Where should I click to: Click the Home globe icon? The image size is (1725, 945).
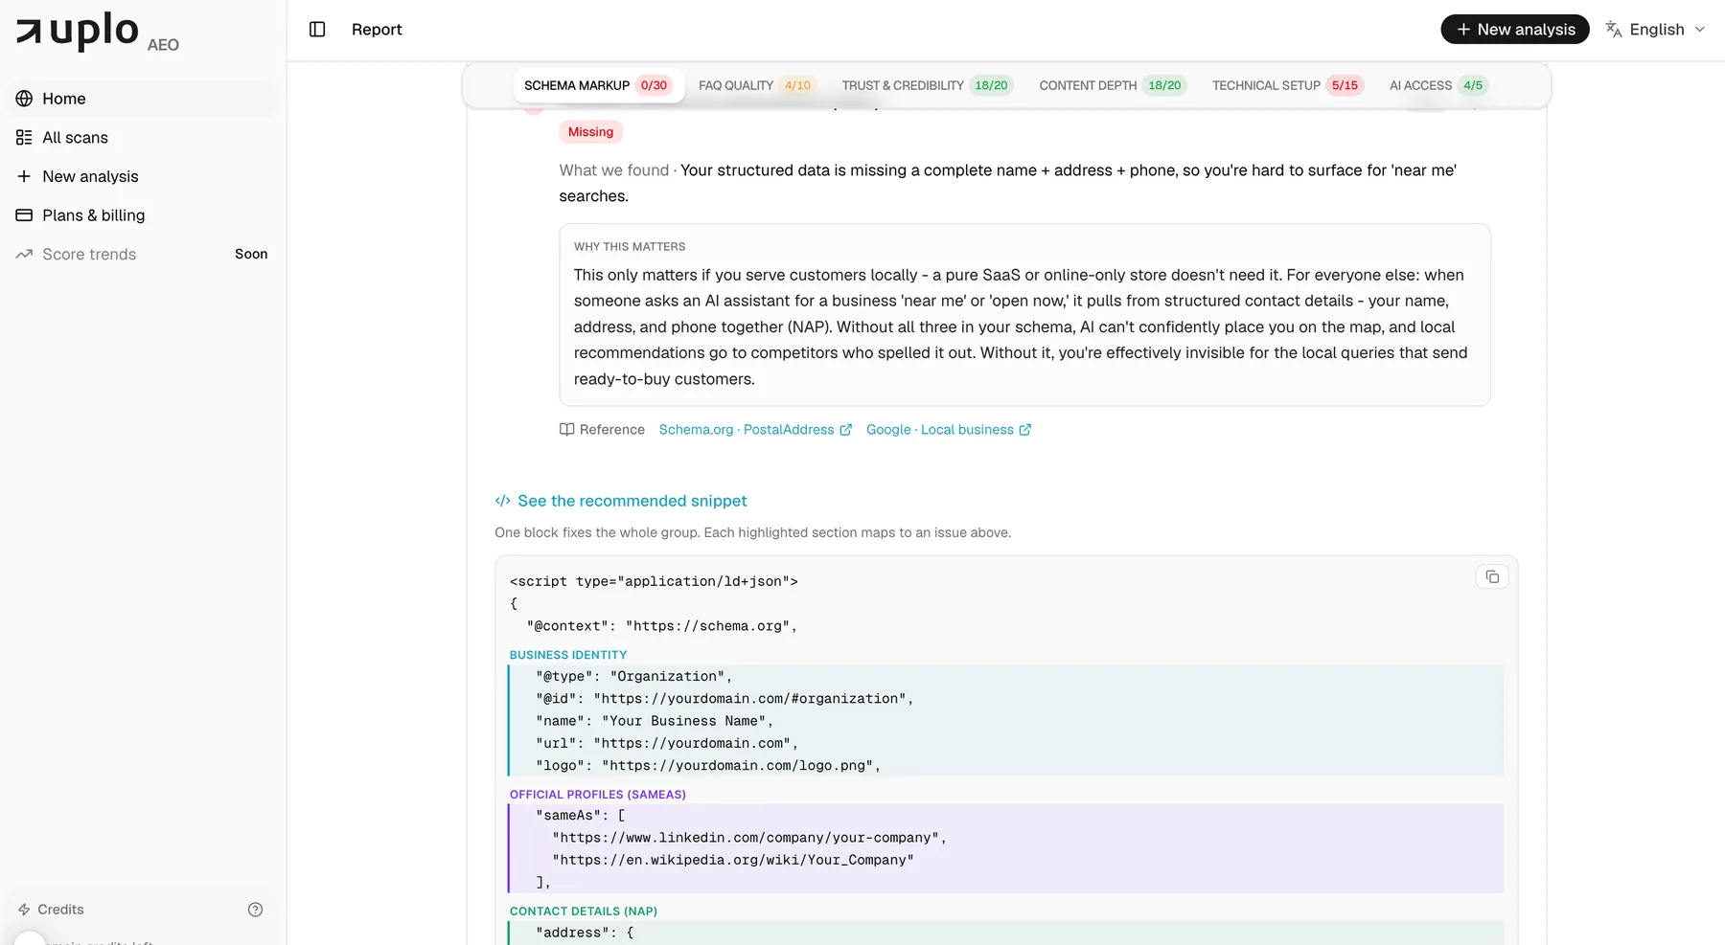coord(24,99)
